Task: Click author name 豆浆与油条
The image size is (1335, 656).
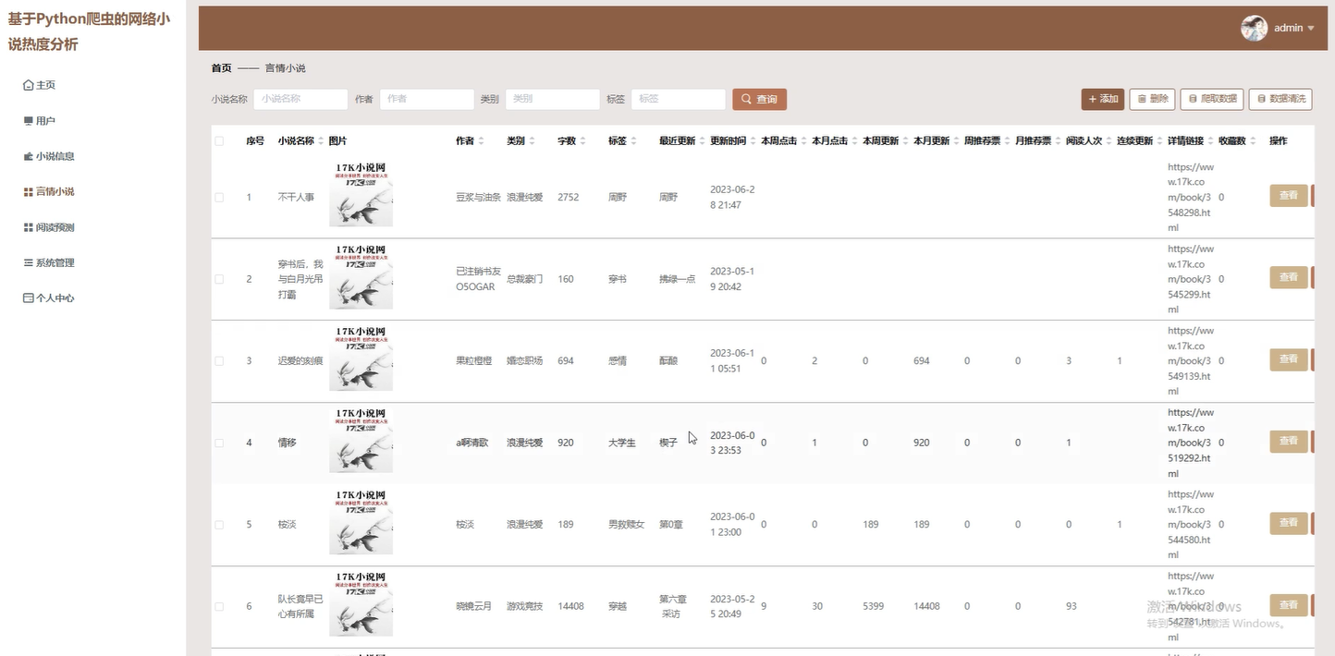Action: click(478, 198)
